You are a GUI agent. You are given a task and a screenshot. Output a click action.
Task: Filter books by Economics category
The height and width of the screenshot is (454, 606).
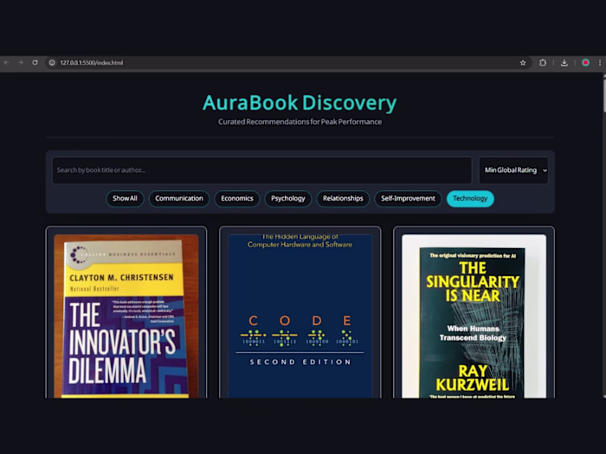[x=237, y=198]
